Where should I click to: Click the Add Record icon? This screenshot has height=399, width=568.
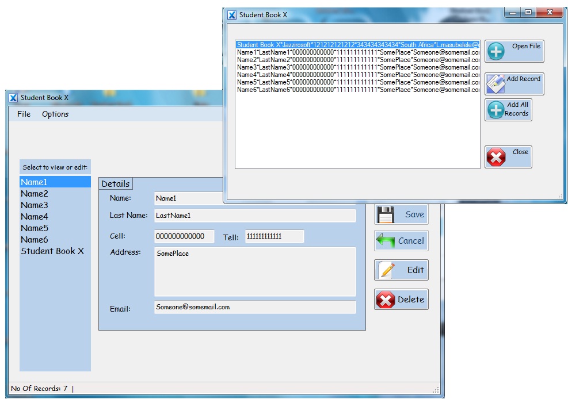[x=495, y=84]
